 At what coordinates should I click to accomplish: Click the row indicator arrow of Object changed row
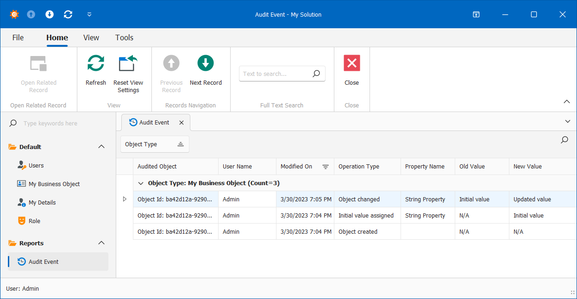[124, 199]
